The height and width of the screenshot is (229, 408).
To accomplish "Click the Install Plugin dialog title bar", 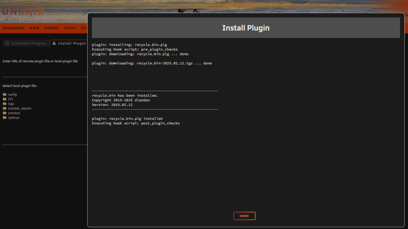I will coord(245,28).
